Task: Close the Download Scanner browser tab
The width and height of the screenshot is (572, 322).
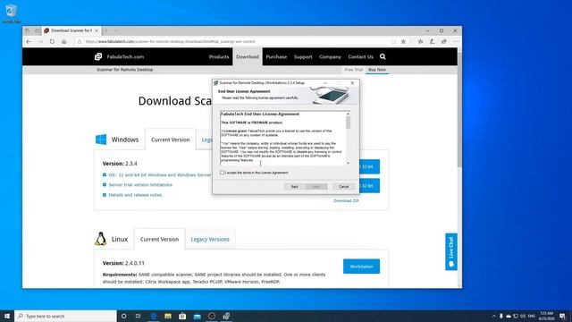Action: 97,30
